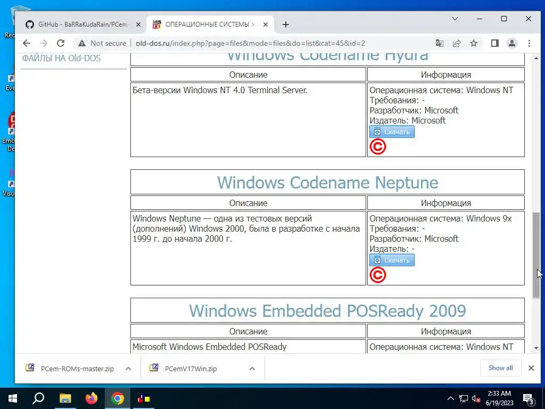This screenshot has height=409, width=545.
Task: Open Chrome three-dot menu
Action: [x=529, y=43]
